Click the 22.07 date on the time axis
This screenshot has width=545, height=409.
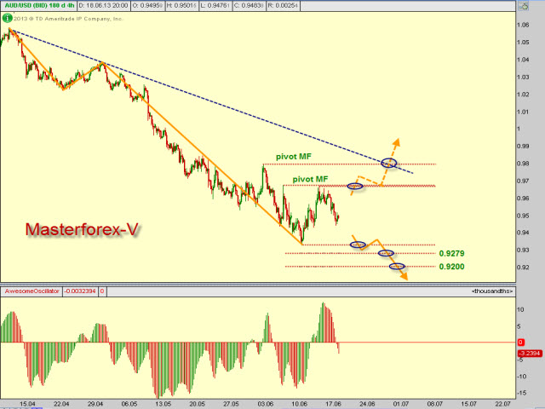[x=503, y=404]
